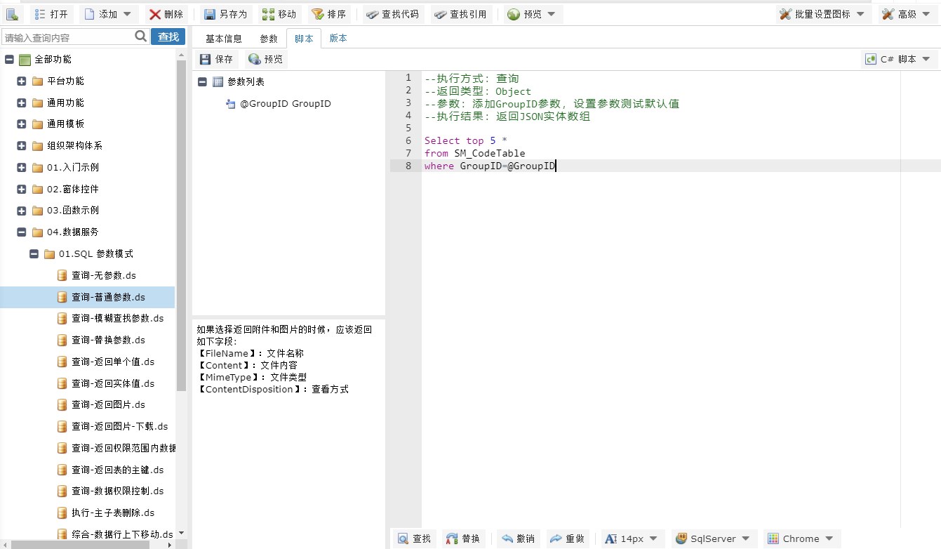This screenshot has width=941, height=549.
Task: Click the 排序 (sort) toolbar icon
Action: pyautogui.click(x=318, y=14)
